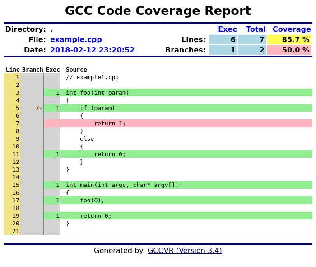Click the red branch-not-taken X mark on line 5
The height and width of the screenshot is (267, 316).
tap(37, 108)
